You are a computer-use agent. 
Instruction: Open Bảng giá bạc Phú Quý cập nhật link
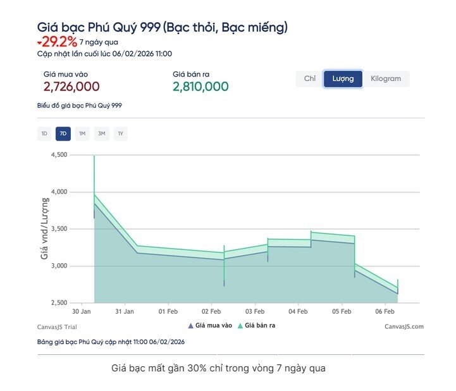click(x=111, y=342)
